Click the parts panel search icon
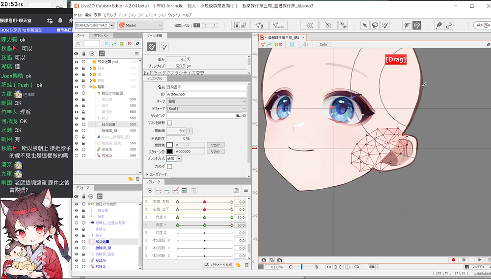 78,44
